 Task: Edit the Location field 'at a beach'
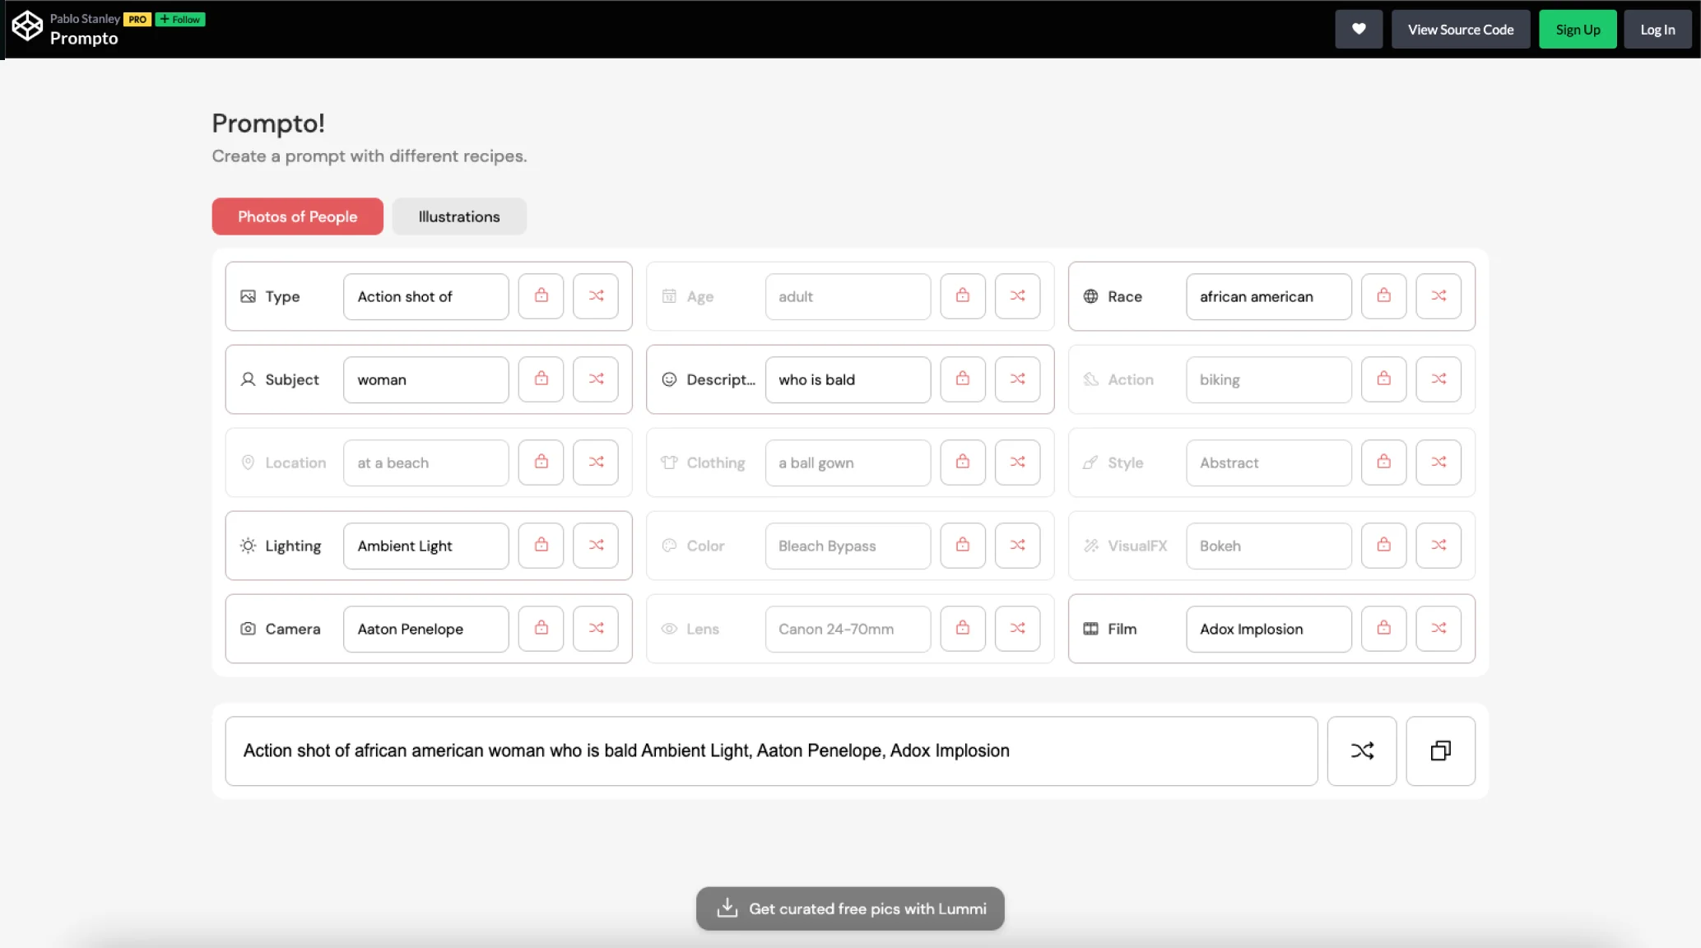(425, 462)
